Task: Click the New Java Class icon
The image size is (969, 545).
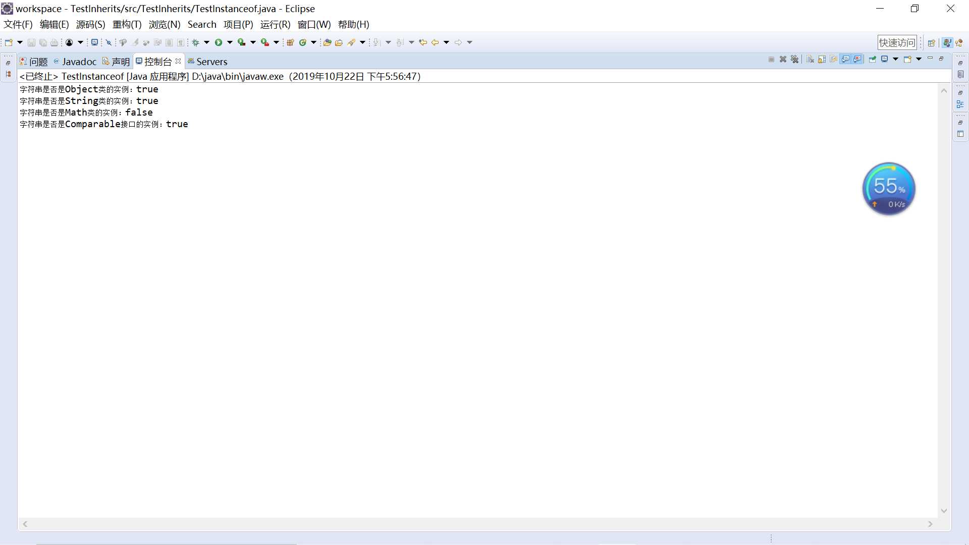Action: (303, 42)
